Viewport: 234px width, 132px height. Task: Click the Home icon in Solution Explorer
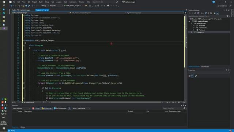pos(195,13)
